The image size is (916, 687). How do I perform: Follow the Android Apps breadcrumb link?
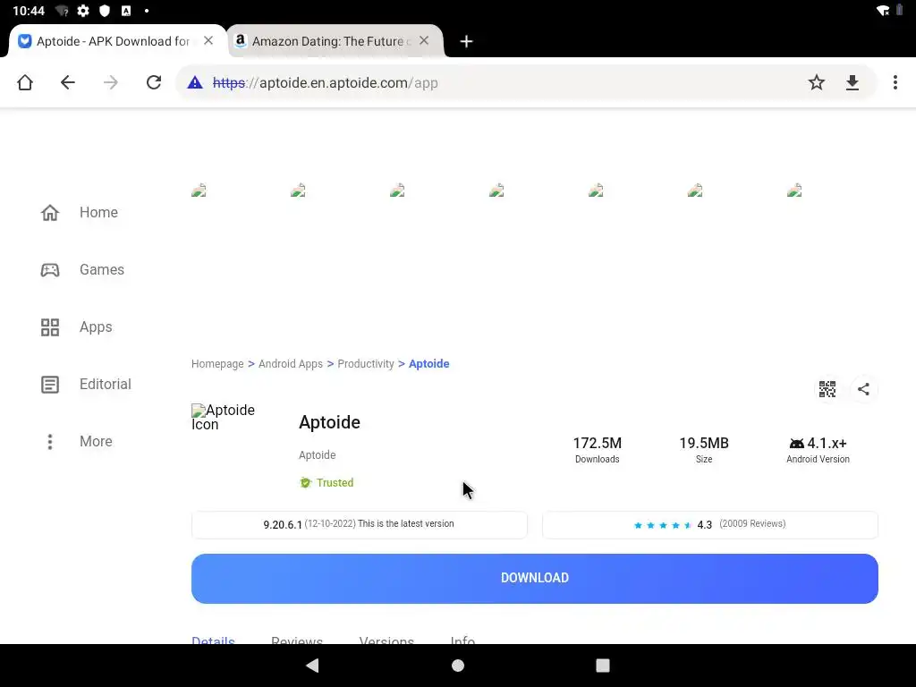coord(291,364)
